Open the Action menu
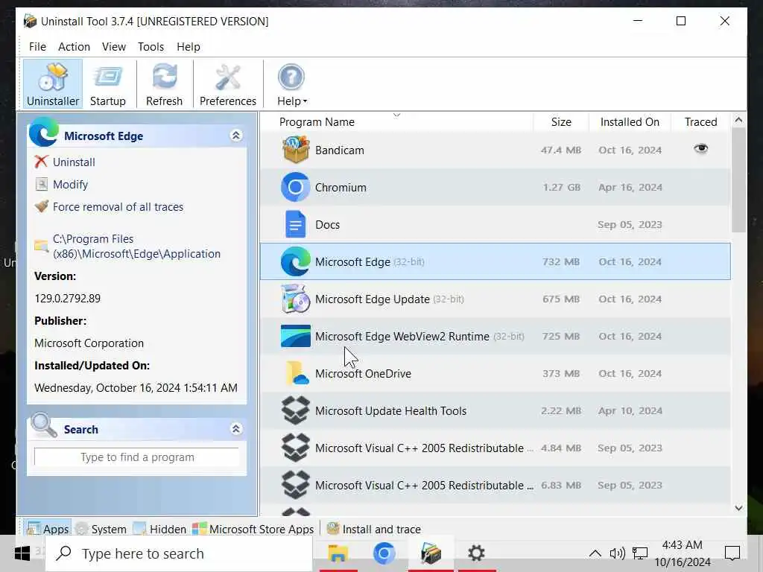Viewport: 763px width, 572px height. (74, 47)
